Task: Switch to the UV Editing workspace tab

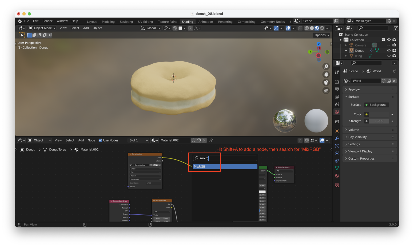Action: click(x=145, y=22)
